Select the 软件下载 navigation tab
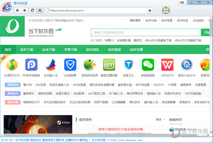Image resolution: width=213 pixels, height=143 pixels. (x=27, y=50)
